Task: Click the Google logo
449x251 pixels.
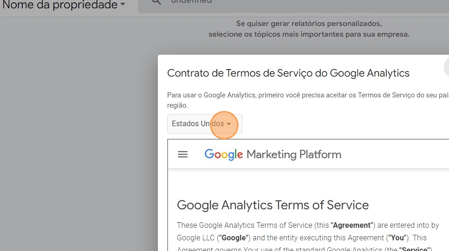Action: click(x=223, y=154)
